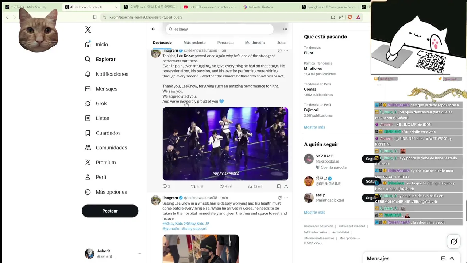Image resolution: width=467 pixels, height=263 pixels.
Task: Repost the post with 1 mil reposts
Action: click(197, 186)
